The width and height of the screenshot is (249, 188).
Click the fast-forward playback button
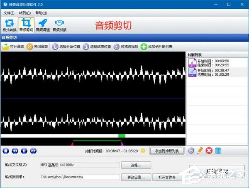point(34,151)
